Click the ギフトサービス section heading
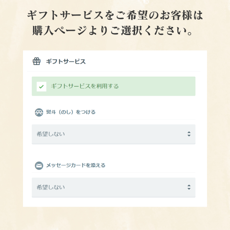The image size is (230, 230). 66,61
